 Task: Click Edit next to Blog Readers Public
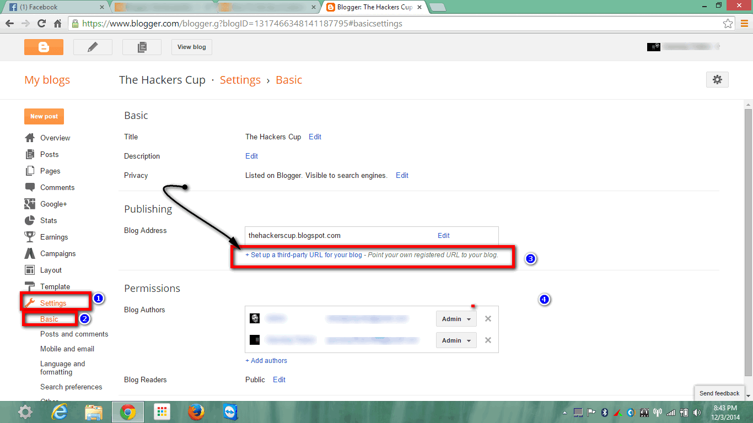279,379
